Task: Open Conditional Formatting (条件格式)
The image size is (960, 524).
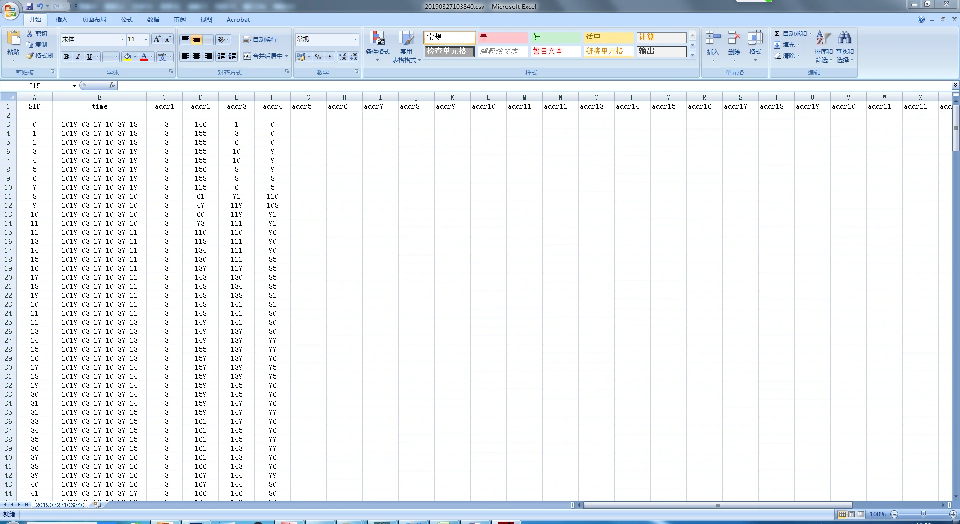Action: tap(377, 44)
